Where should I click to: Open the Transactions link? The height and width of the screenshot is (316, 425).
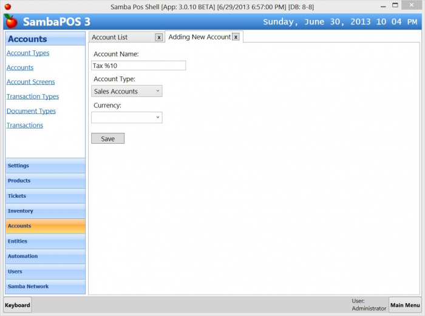(25, 126)
